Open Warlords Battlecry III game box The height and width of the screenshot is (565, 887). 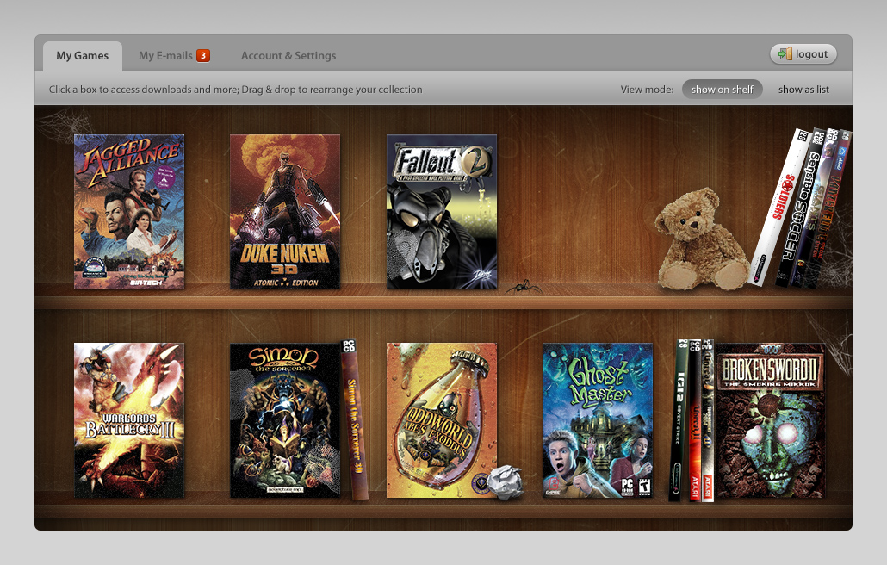(x=129, y=420)
